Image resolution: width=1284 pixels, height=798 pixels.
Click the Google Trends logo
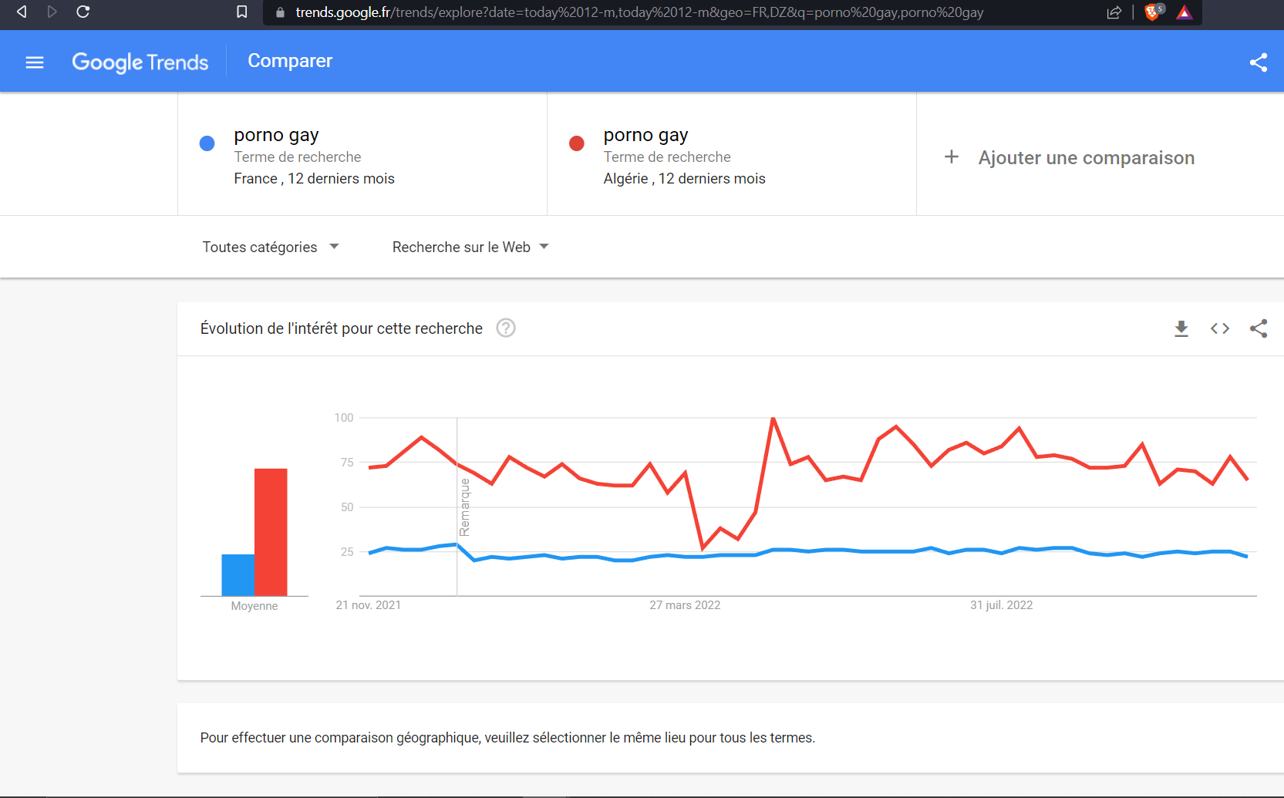pos(140,62)
